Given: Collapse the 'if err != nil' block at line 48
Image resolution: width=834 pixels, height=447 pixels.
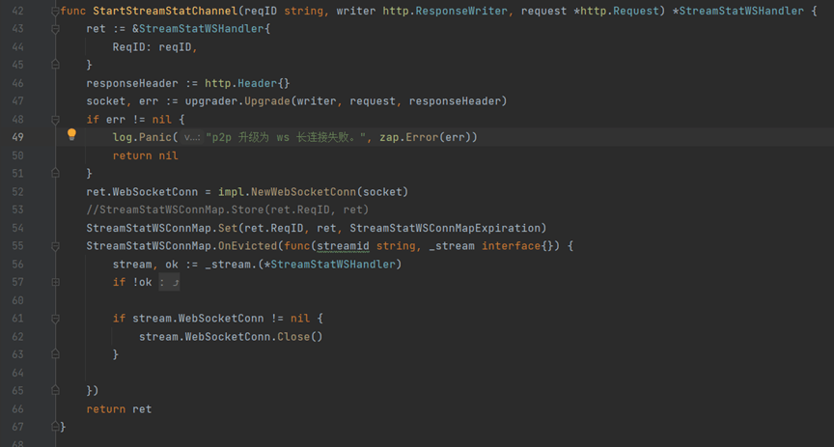Looking at the screenshot, I should click(x=55, y=119).
